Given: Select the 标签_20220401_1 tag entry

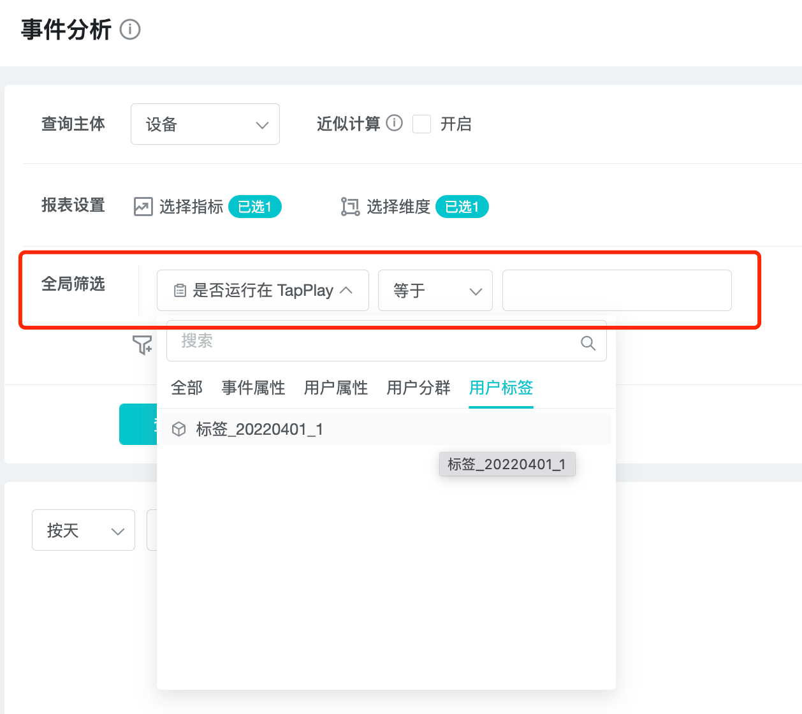Looking at the screenshot, I should coord(259,429).
